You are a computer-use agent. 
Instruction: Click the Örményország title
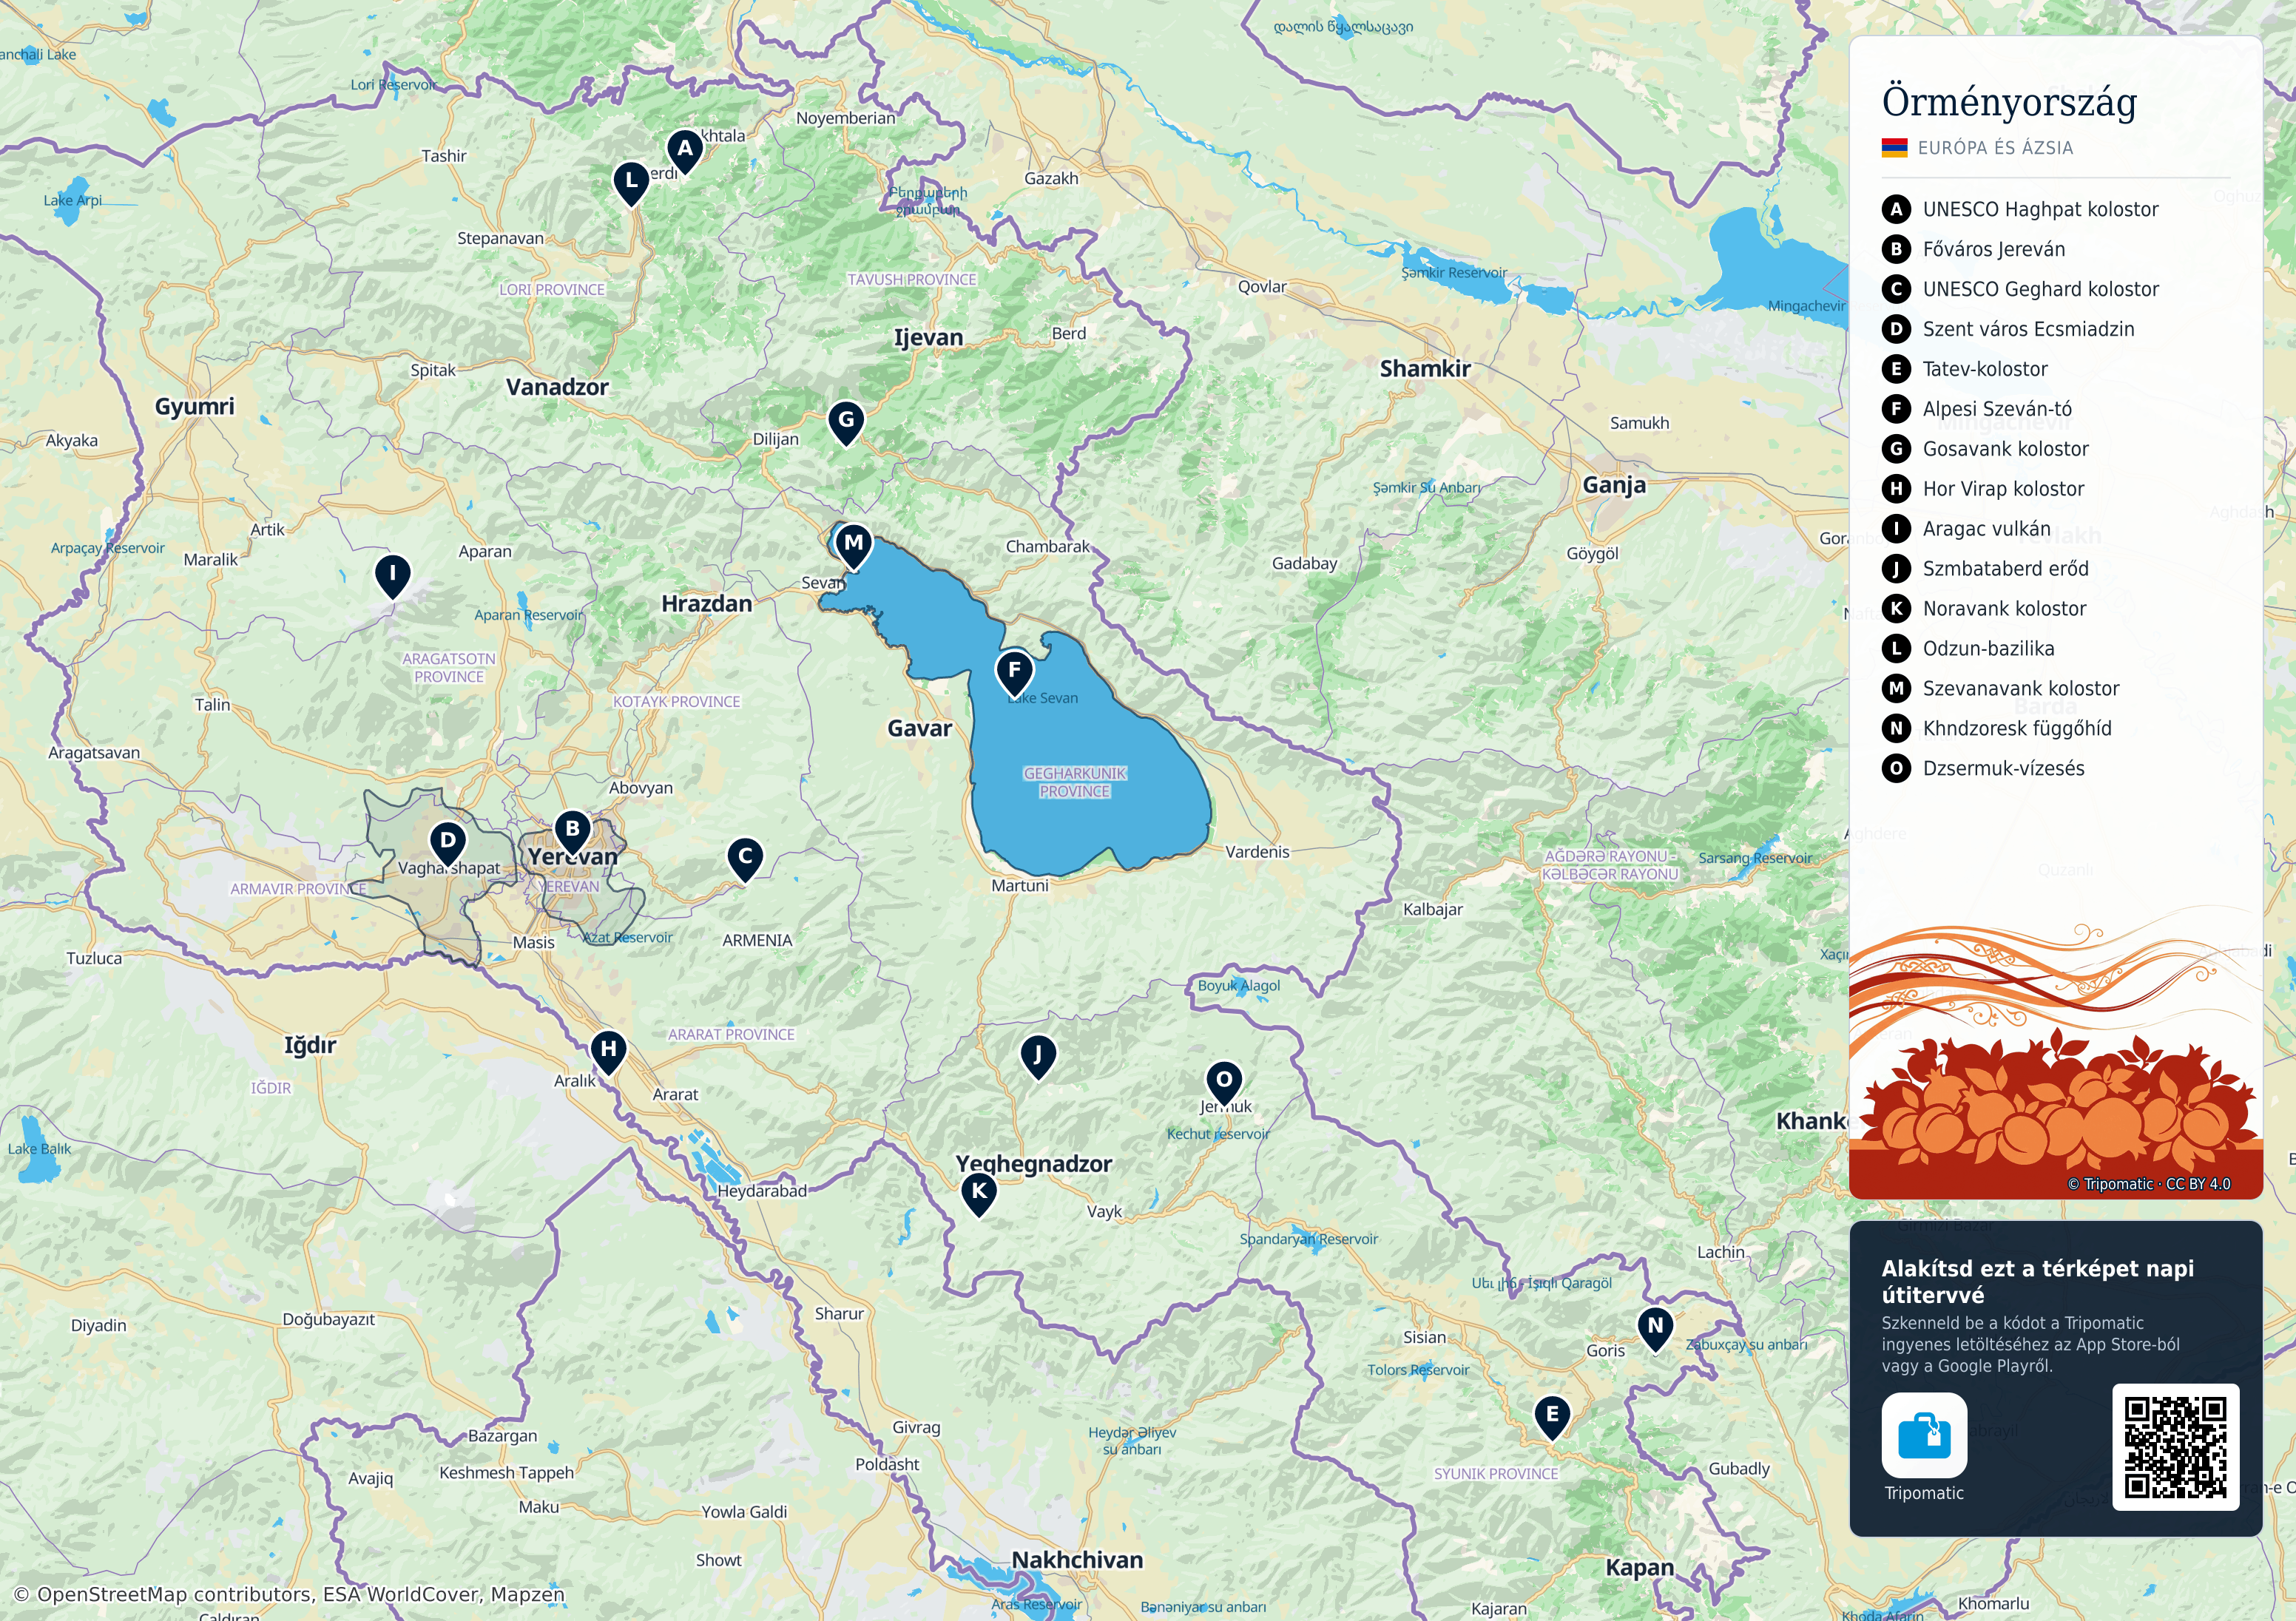click(x=2009, y=102)
